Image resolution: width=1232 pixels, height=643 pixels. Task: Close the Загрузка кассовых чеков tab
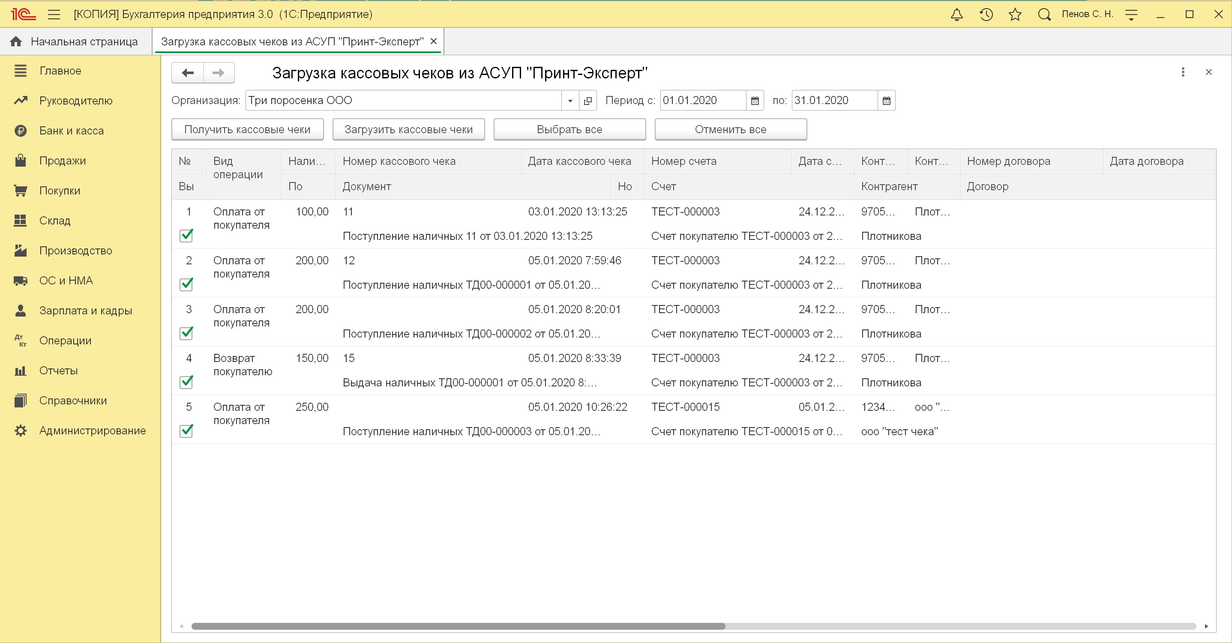tap(433, 41)
